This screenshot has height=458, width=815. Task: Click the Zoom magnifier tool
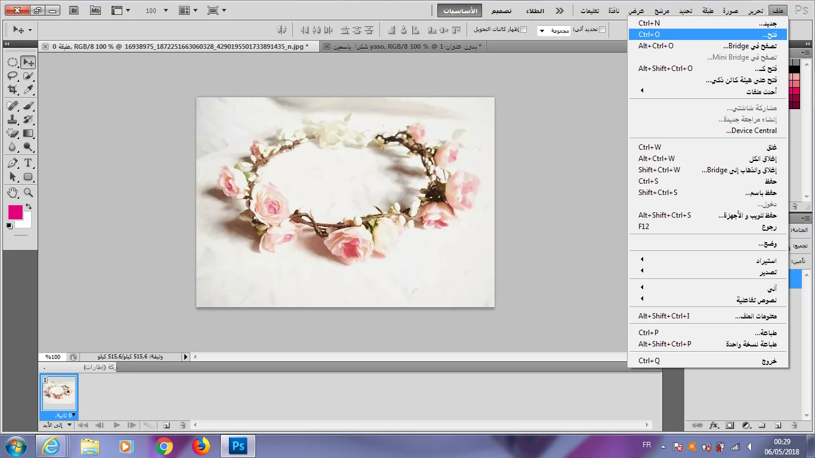pyautogui.click(x=27, y=193)
